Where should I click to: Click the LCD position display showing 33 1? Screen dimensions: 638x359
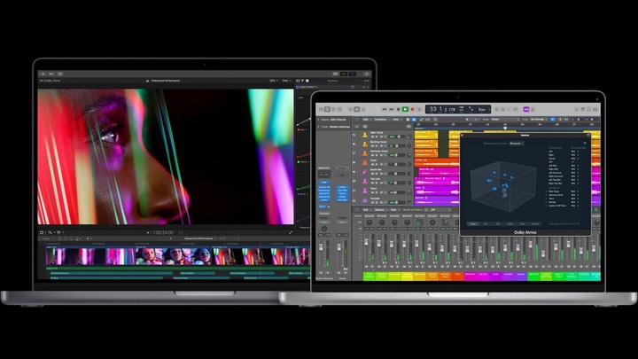tap(435, 109)
